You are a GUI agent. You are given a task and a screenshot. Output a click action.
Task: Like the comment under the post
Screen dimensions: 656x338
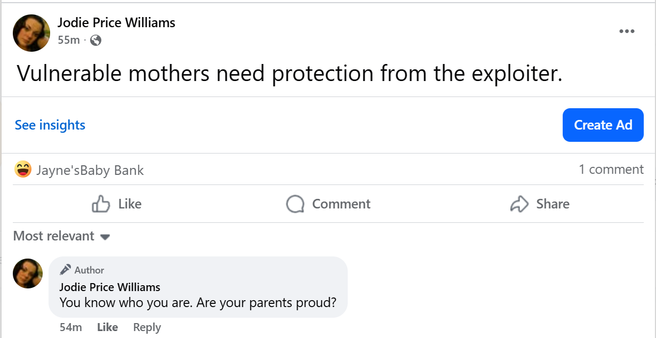(107, 327)
